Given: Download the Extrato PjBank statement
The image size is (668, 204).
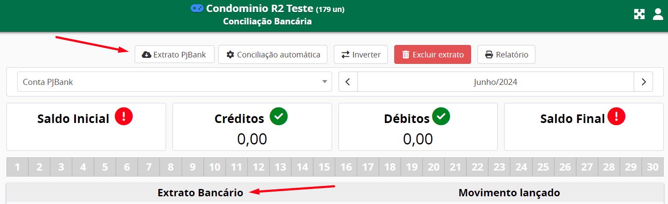Looking at the screenshot, I should coord(174,54).
